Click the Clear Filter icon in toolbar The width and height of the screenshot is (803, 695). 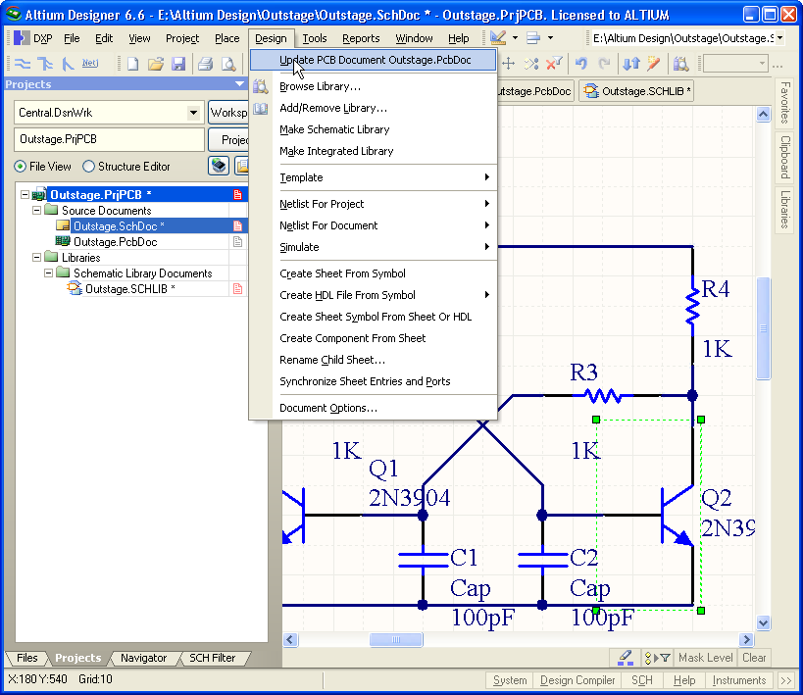click(554, 64)
